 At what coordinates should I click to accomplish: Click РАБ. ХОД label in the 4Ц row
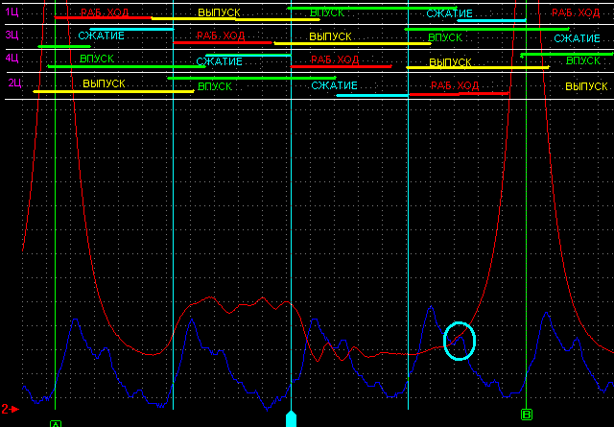[x=335, y=59]
